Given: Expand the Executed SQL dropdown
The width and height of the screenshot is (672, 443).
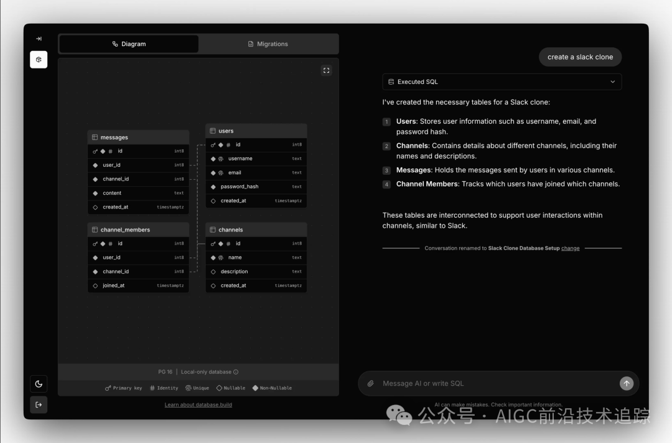Looking at the screenshot, I should point(502,82).
